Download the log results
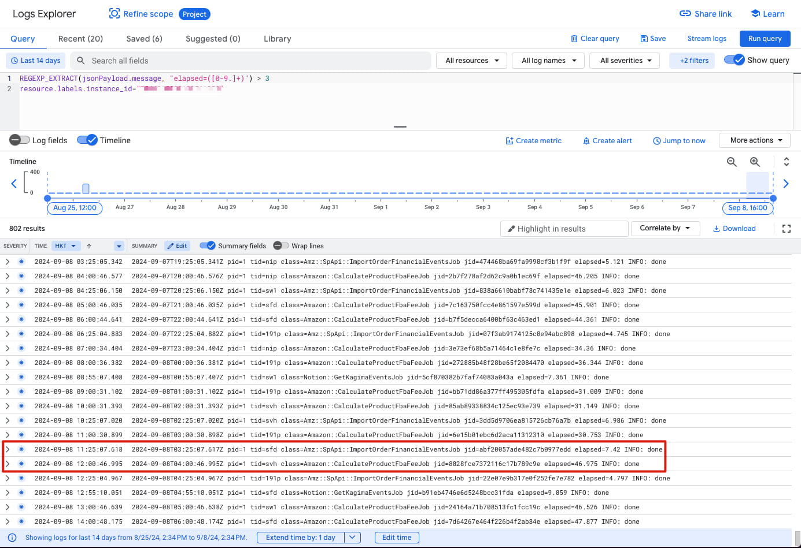 tap(734, 229)
